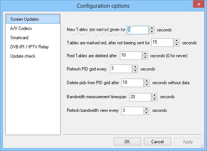Image resolution: width=207 pixels, height=151 pixels.
Task: Increase the Refresh PID grid interval
Action: coord(135,67)
